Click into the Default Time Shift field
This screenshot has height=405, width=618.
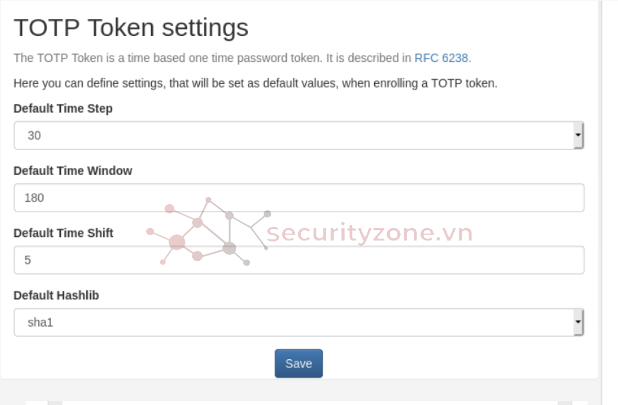(298, 260)
